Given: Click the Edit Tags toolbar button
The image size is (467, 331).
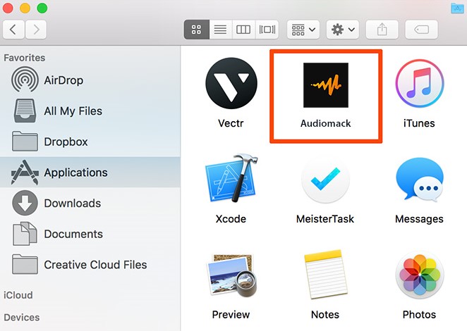Looking at the screenshot, I should (421, 30).
